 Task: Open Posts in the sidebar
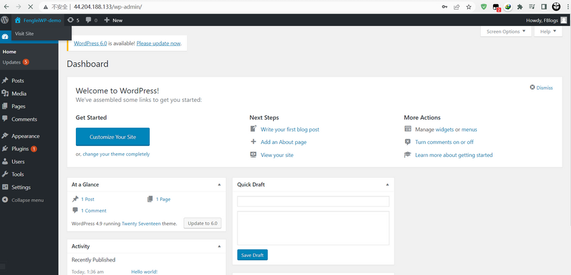18,80
